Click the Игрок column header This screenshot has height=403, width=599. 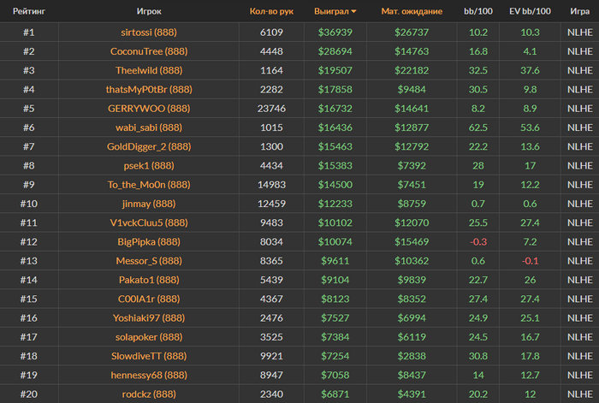point(149,11)
